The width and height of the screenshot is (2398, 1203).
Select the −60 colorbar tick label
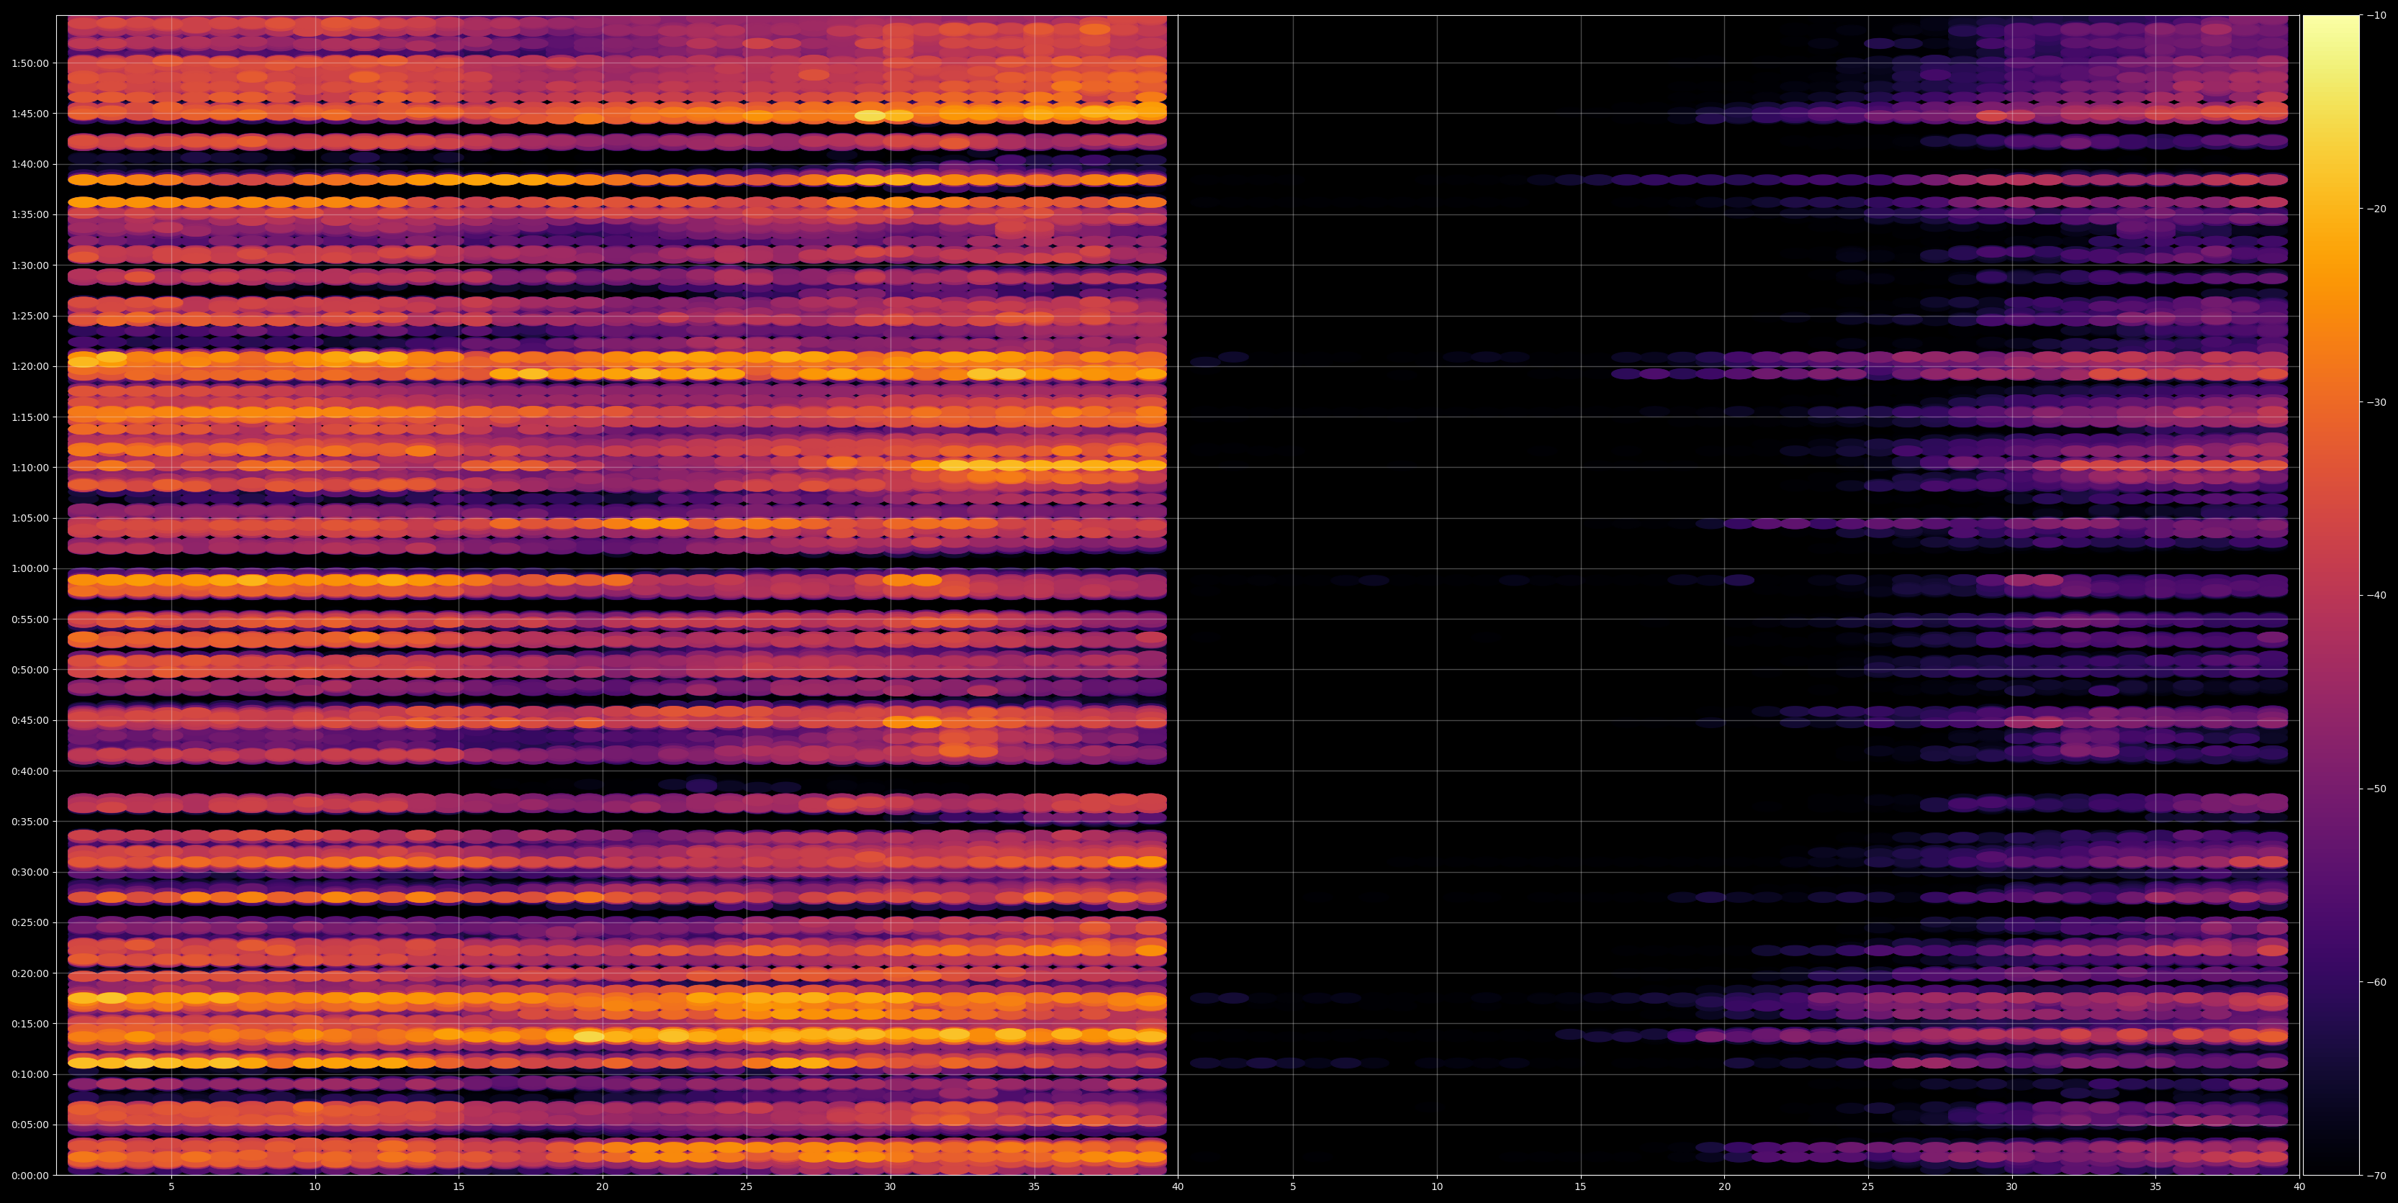(2376, 983)
